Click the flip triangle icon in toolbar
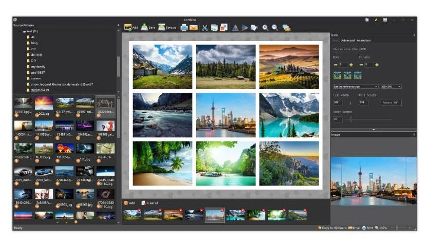 236,28
